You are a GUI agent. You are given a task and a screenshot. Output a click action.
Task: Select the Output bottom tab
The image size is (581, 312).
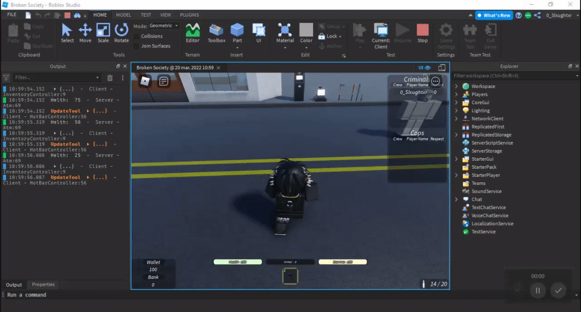14,285
